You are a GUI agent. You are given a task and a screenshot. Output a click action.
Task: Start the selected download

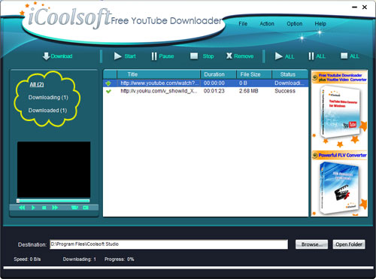(x=125, y=56)
